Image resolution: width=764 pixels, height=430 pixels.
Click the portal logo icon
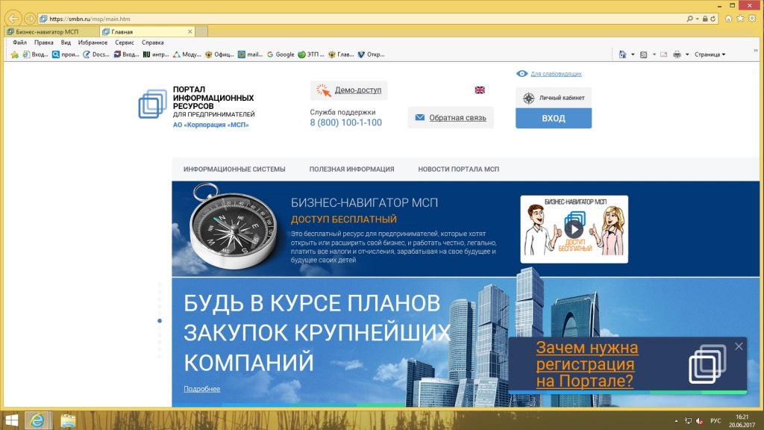(x=152, y=104)
